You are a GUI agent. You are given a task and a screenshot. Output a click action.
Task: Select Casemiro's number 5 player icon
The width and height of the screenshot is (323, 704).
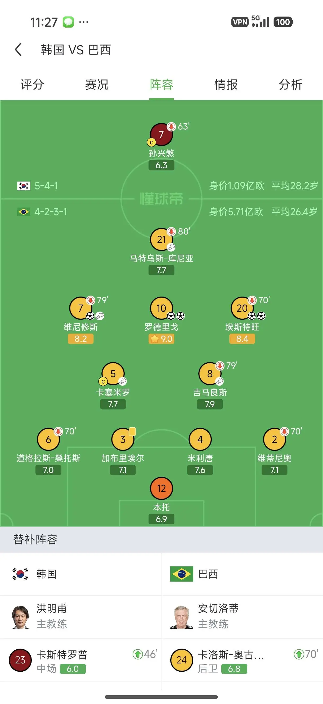113,373
